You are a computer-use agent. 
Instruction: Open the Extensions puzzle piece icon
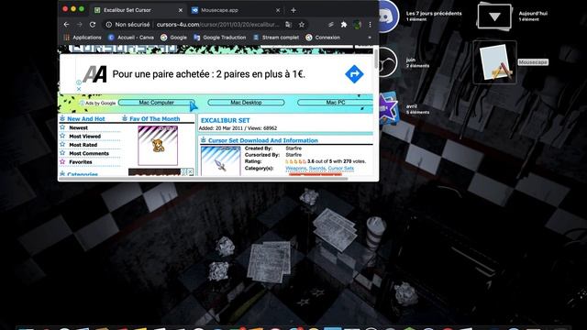[x=344, y=25]
